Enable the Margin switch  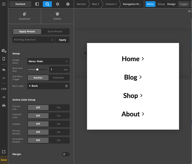(66, 154)
